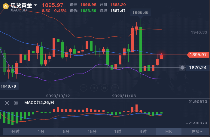Click the 最高 value 1898.95
210x137 pixels.
[88, 5]
